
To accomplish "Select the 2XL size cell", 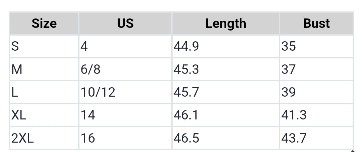I will click(x=22, y=138).
